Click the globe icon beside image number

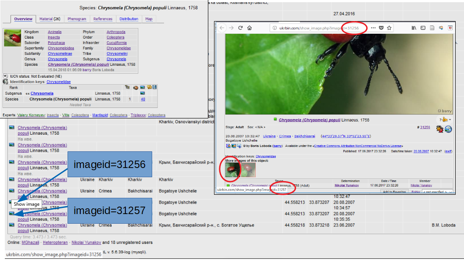[x=448, y=129]
